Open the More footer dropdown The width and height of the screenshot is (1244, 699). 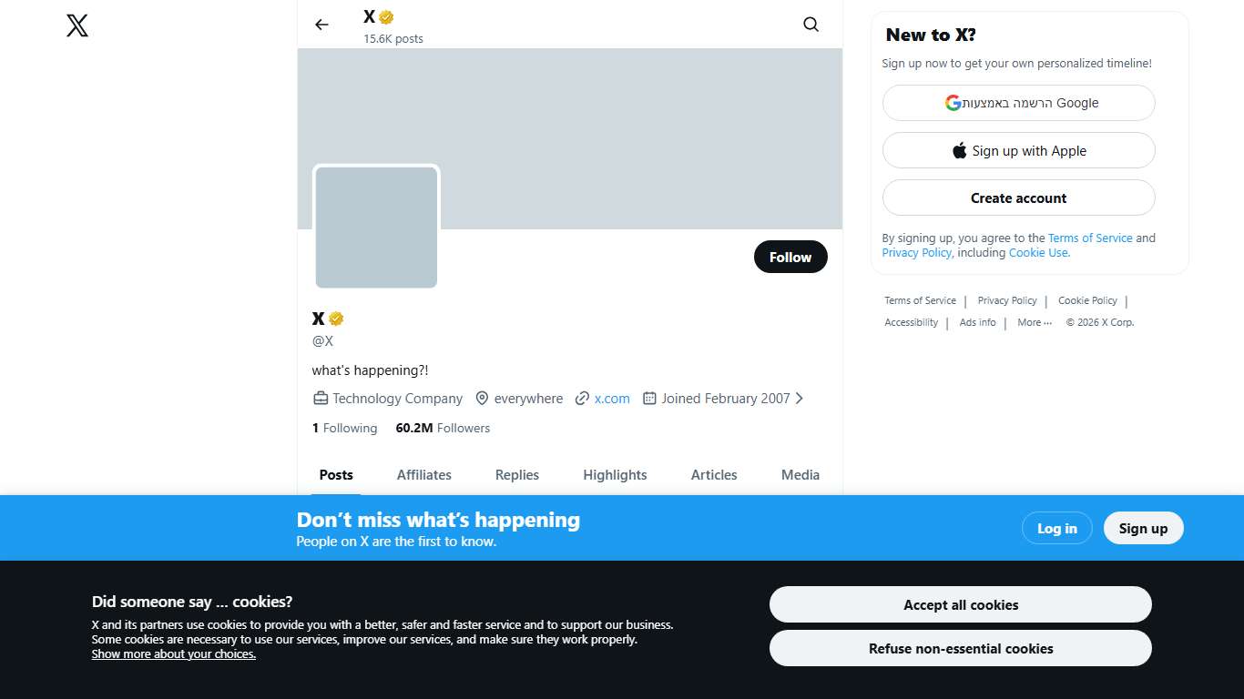pyautogui.click(x=1034, y=322)
